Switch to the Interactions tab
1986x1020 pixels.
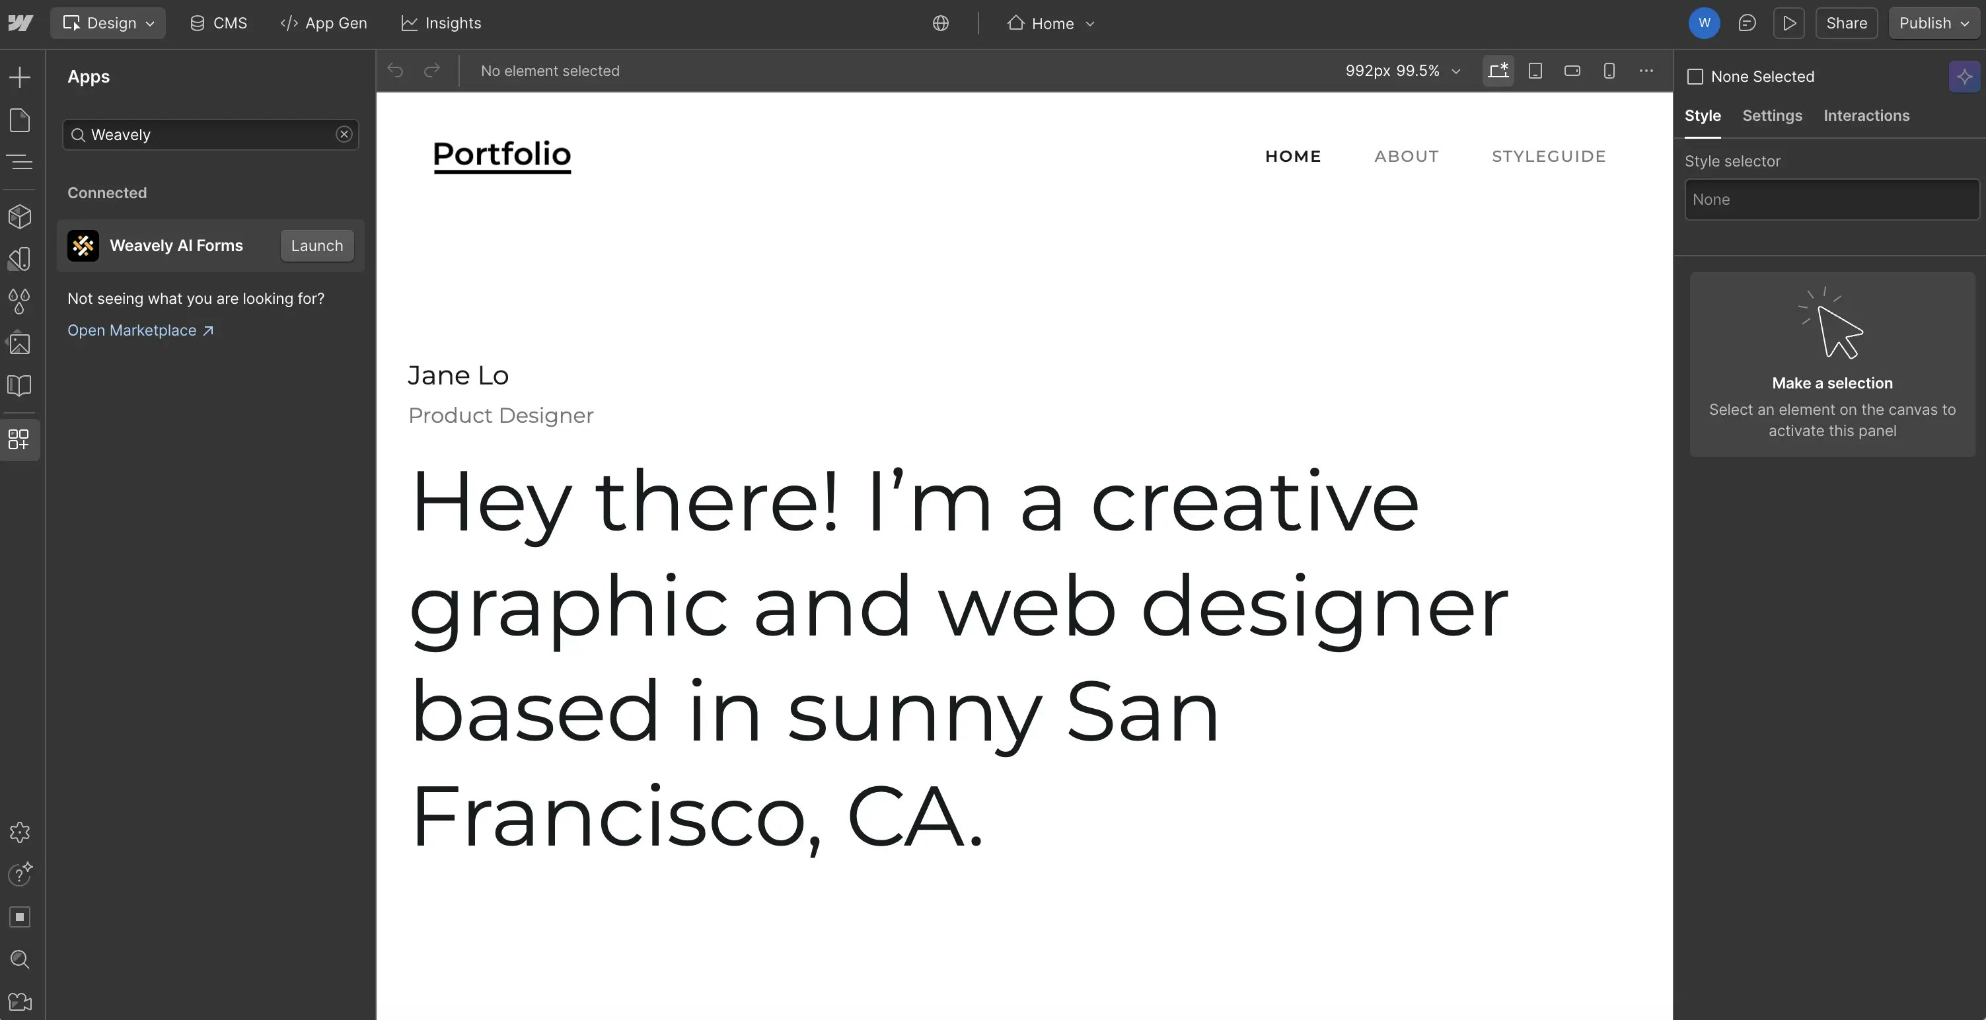[x=1866, y=116]
